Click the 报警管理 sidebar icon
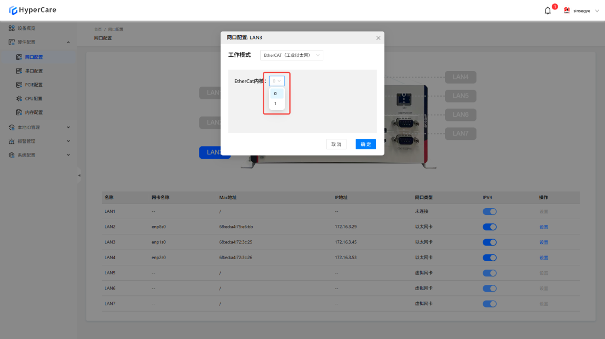605x339 pixels. [12, 141]
